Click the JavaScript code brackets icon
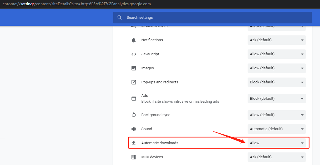 click(x=134, y=54)
